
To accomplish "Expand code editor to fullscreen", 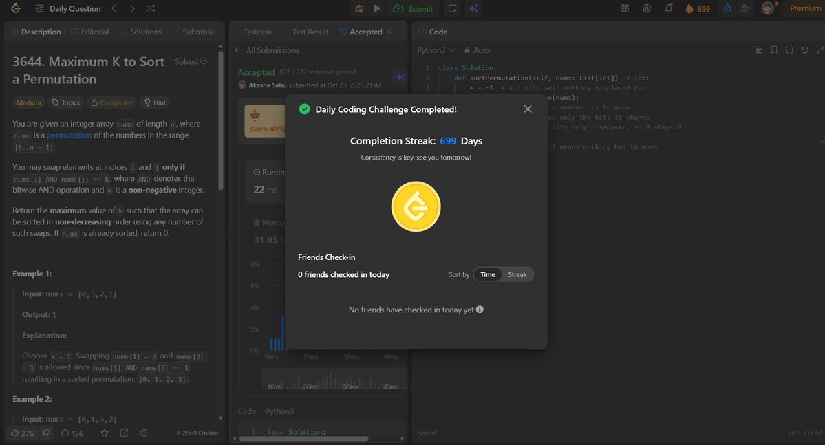I will [x=819, y=50].
